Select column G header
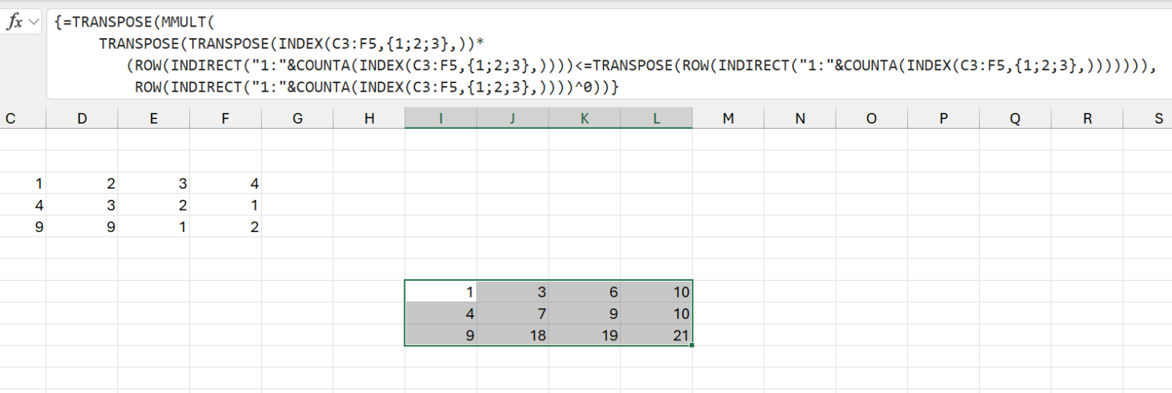This screenshot has width=1172, height=393. pyautogui.click(x=297, y=118)
